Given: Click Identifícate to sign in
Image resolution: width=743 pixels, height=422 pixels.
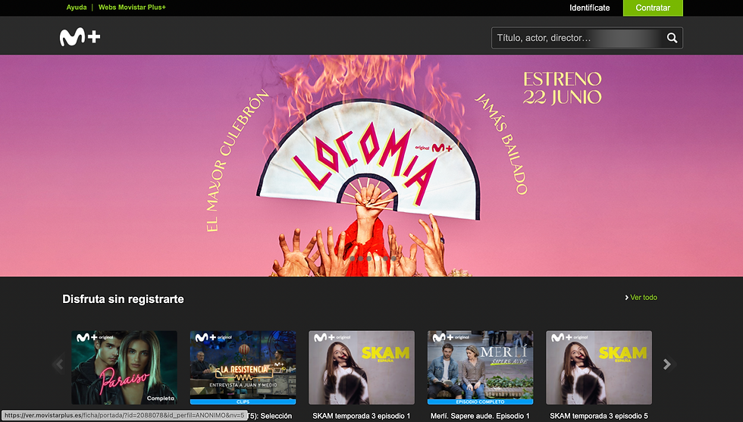Looking at the screenshot, I should (x=590, y=8).
